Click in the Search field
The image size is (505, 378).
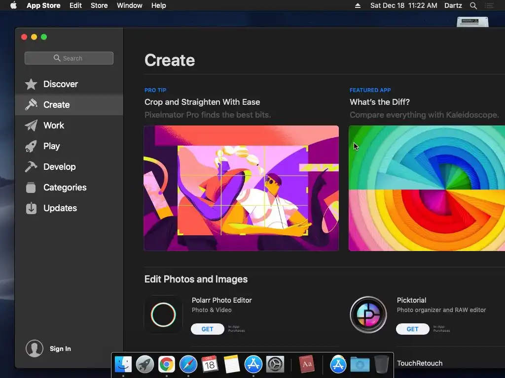[x=69, y=58]
